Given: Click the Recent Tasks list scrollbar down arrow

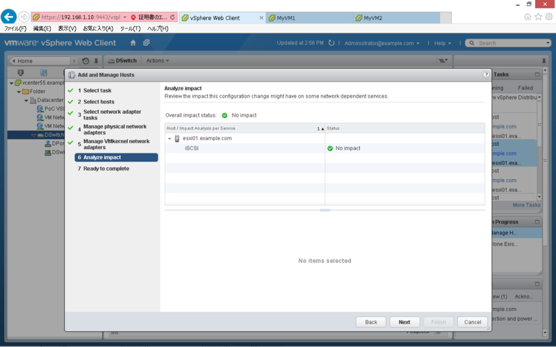Looking at the screenshot, I should coord(539,197).
